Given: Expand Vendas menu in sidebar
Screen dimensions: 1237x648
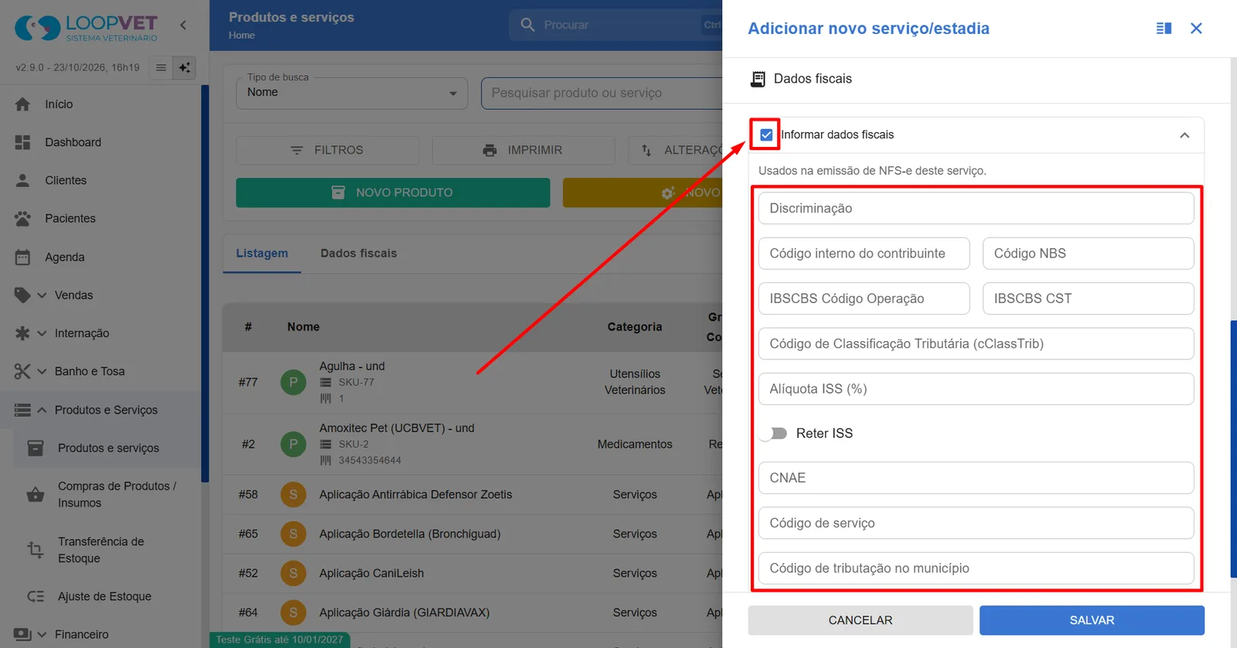Looking at the screenshot, I should pos(42,295).
